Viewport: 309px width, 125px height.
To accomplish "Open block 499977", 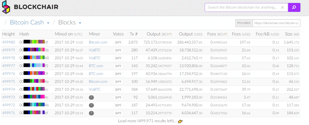I will [8, 66].
